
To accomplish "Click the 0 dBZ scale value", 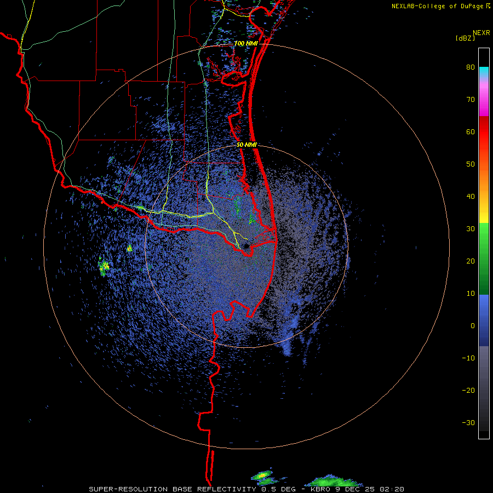I will pyautogui.click(x=473, y=326).
